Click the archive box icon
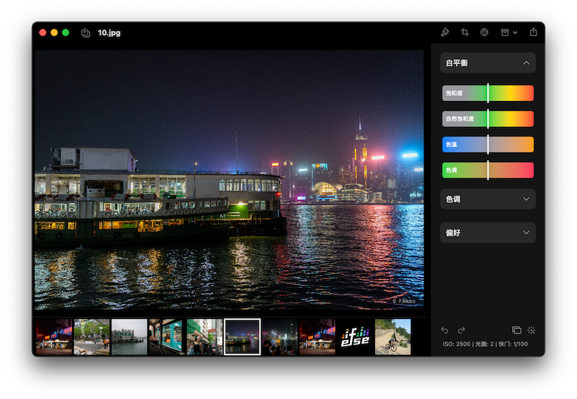This screenshot has height=399, width=577. click(x=505, y=32)
